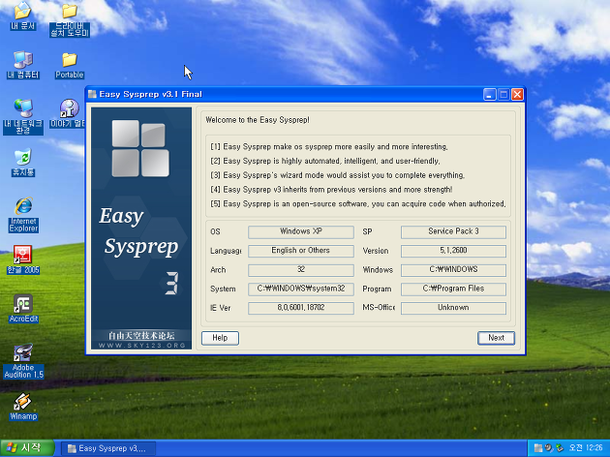610x457 pixels.
Task: Click the first system tray icon
Action: (538, 448)
